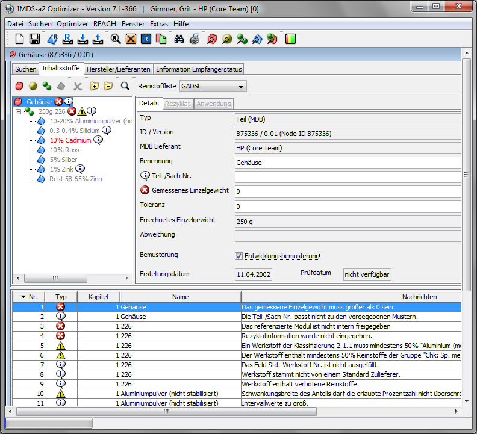Screen dimensions: 477x434
Task: Open the REACH menu
Action: tap(105, 24)
